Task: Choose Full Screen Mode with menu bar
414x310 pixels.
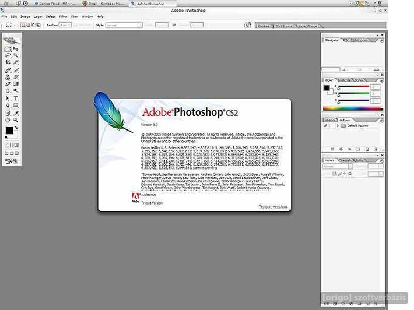Action: (11, 153)
